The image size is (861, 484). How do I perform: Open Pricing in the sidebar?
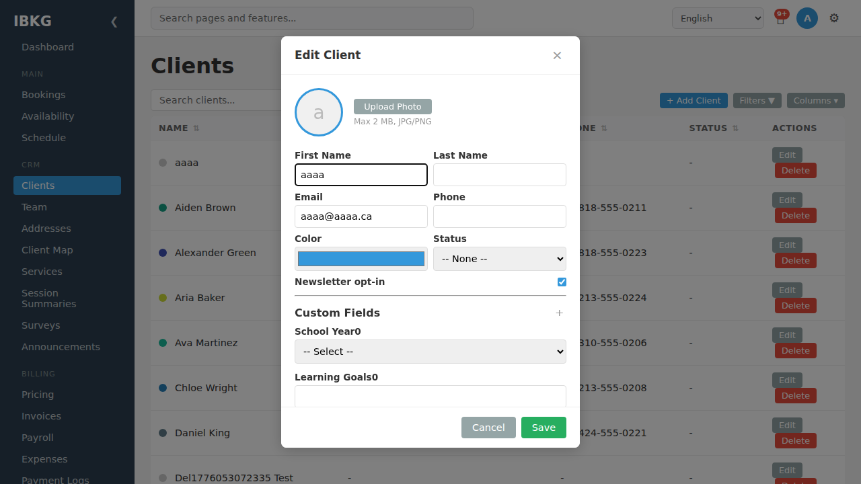(67, 395)
